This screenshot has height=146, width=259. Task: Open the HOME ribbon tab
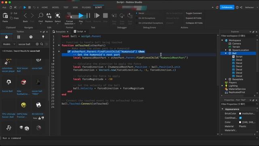pyautogui.click(x=45, y=7)
